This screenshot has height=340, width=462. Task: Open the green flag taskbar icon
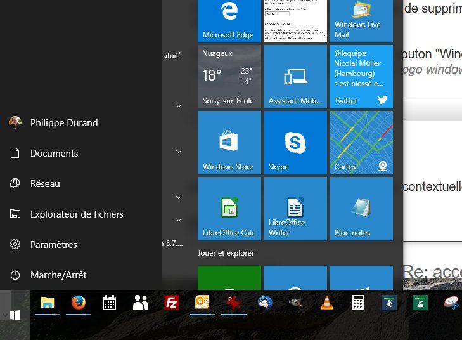coord(420,303)
